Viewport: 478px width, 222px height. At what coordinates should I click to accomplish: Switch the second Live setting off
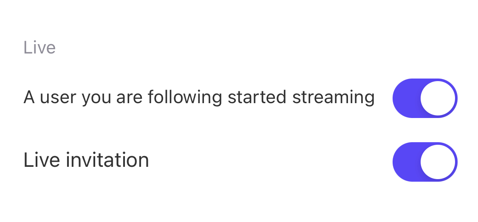425,162
